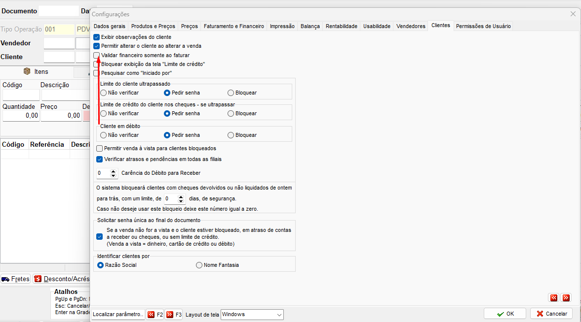The width and height of the screenshot is (581, 322).
Task: Switch to the Faturamento e Financeiro tab
Action: pyautogui.click(x=234, y=26)
